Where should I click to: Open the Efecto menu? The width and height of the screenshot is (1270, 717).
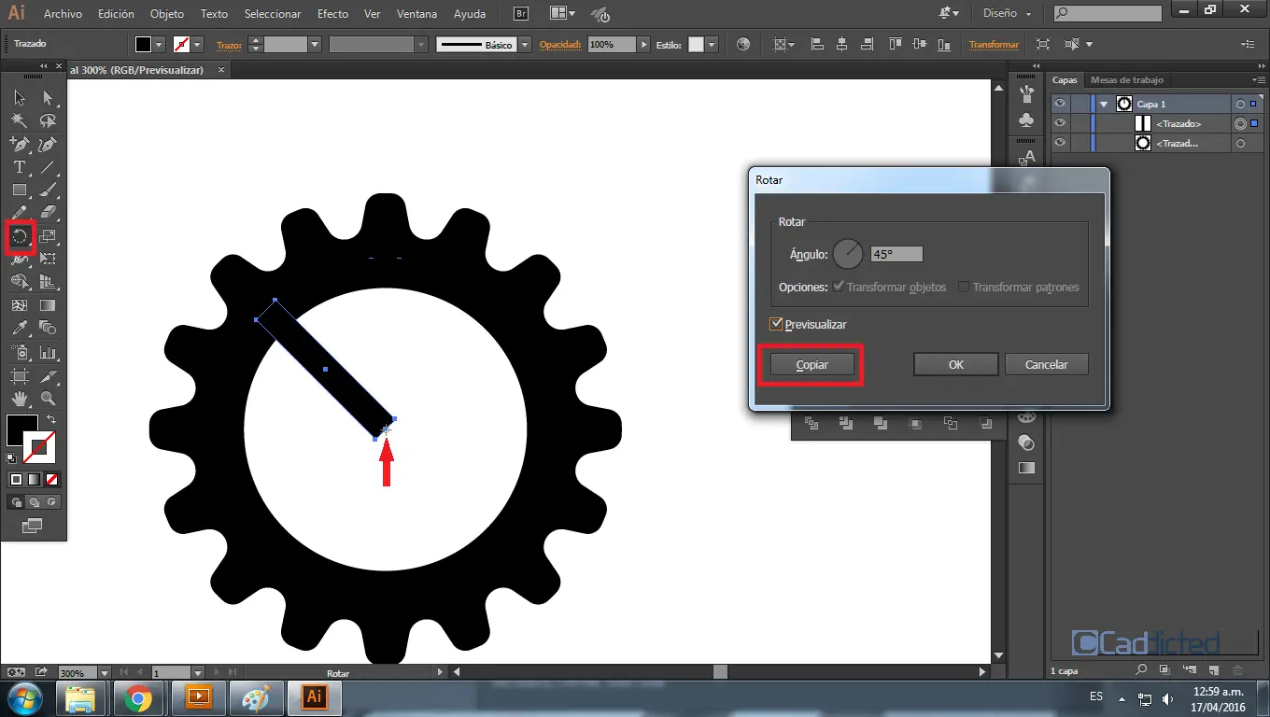click(332, 14)
